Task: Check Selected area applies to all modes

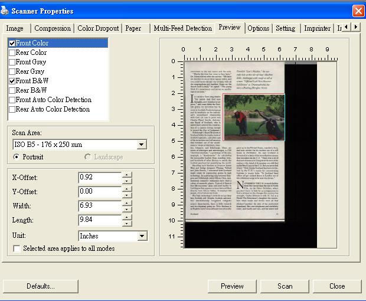Action: click(17, 248)
